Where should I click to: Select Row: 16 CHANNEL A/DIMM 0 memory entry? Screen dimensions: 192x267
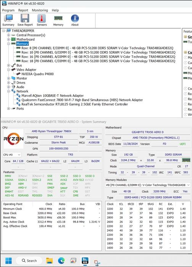[98, 57]
